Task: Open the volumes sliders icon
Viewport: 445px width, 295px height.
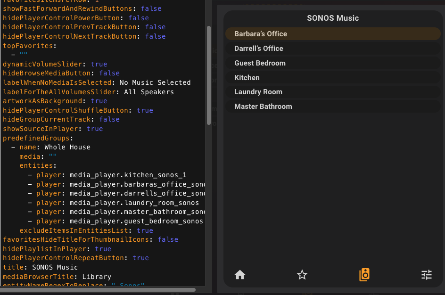Action: (x=427, y=275)
